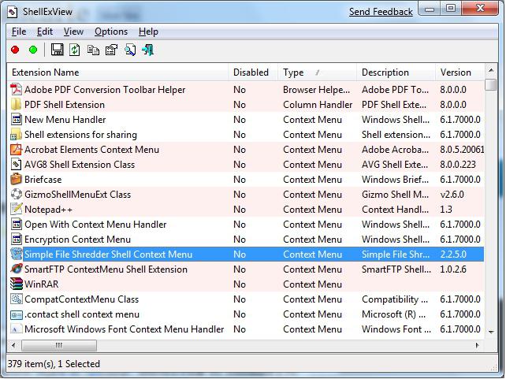The image size is (506, 379).
Task: Select the WinRAR extension name
Action: click(x=41, y=284)
